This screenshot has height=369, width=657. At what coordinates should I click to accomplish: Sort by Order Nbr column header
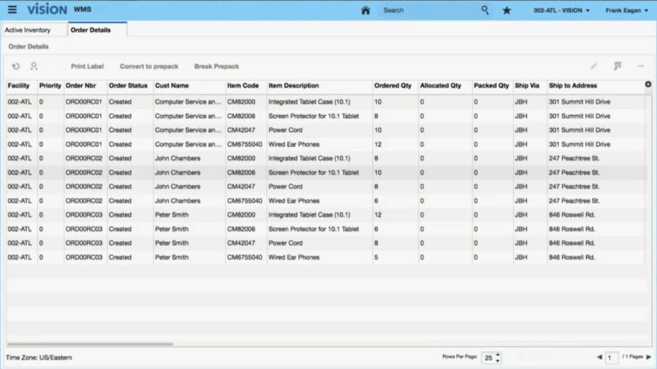[81, 86]
